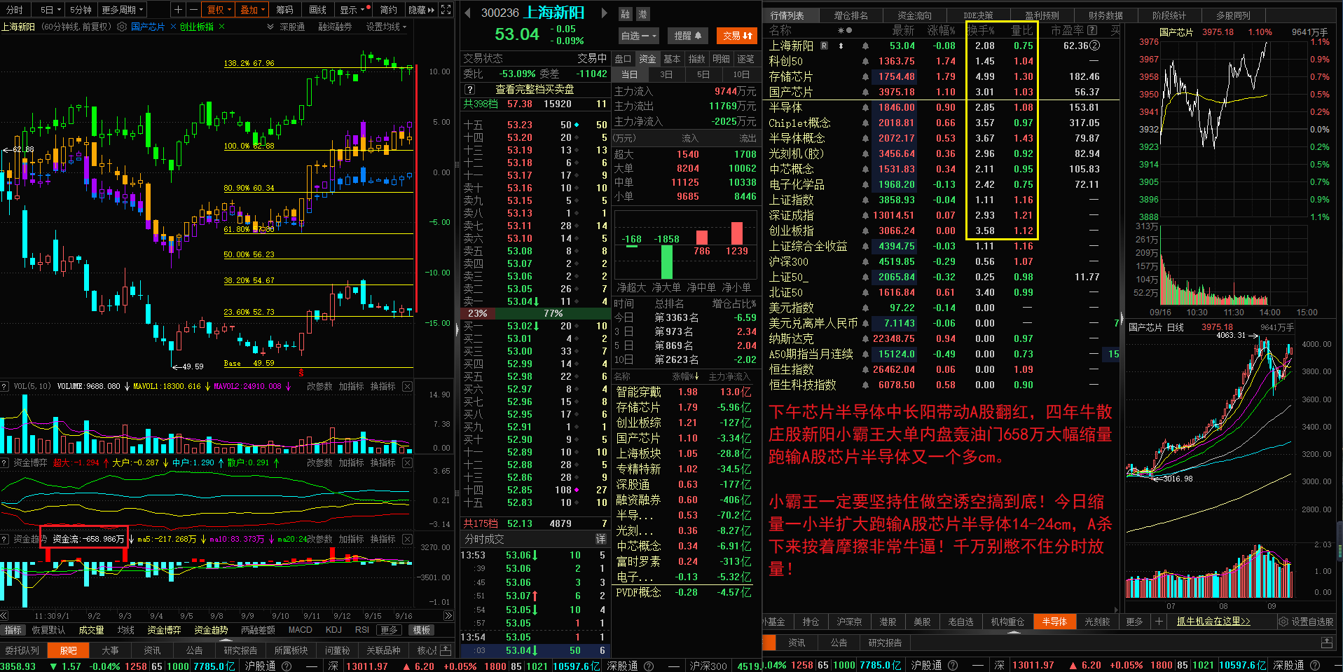
Task: Click 提醒 alert button
Action: (688, 36)
